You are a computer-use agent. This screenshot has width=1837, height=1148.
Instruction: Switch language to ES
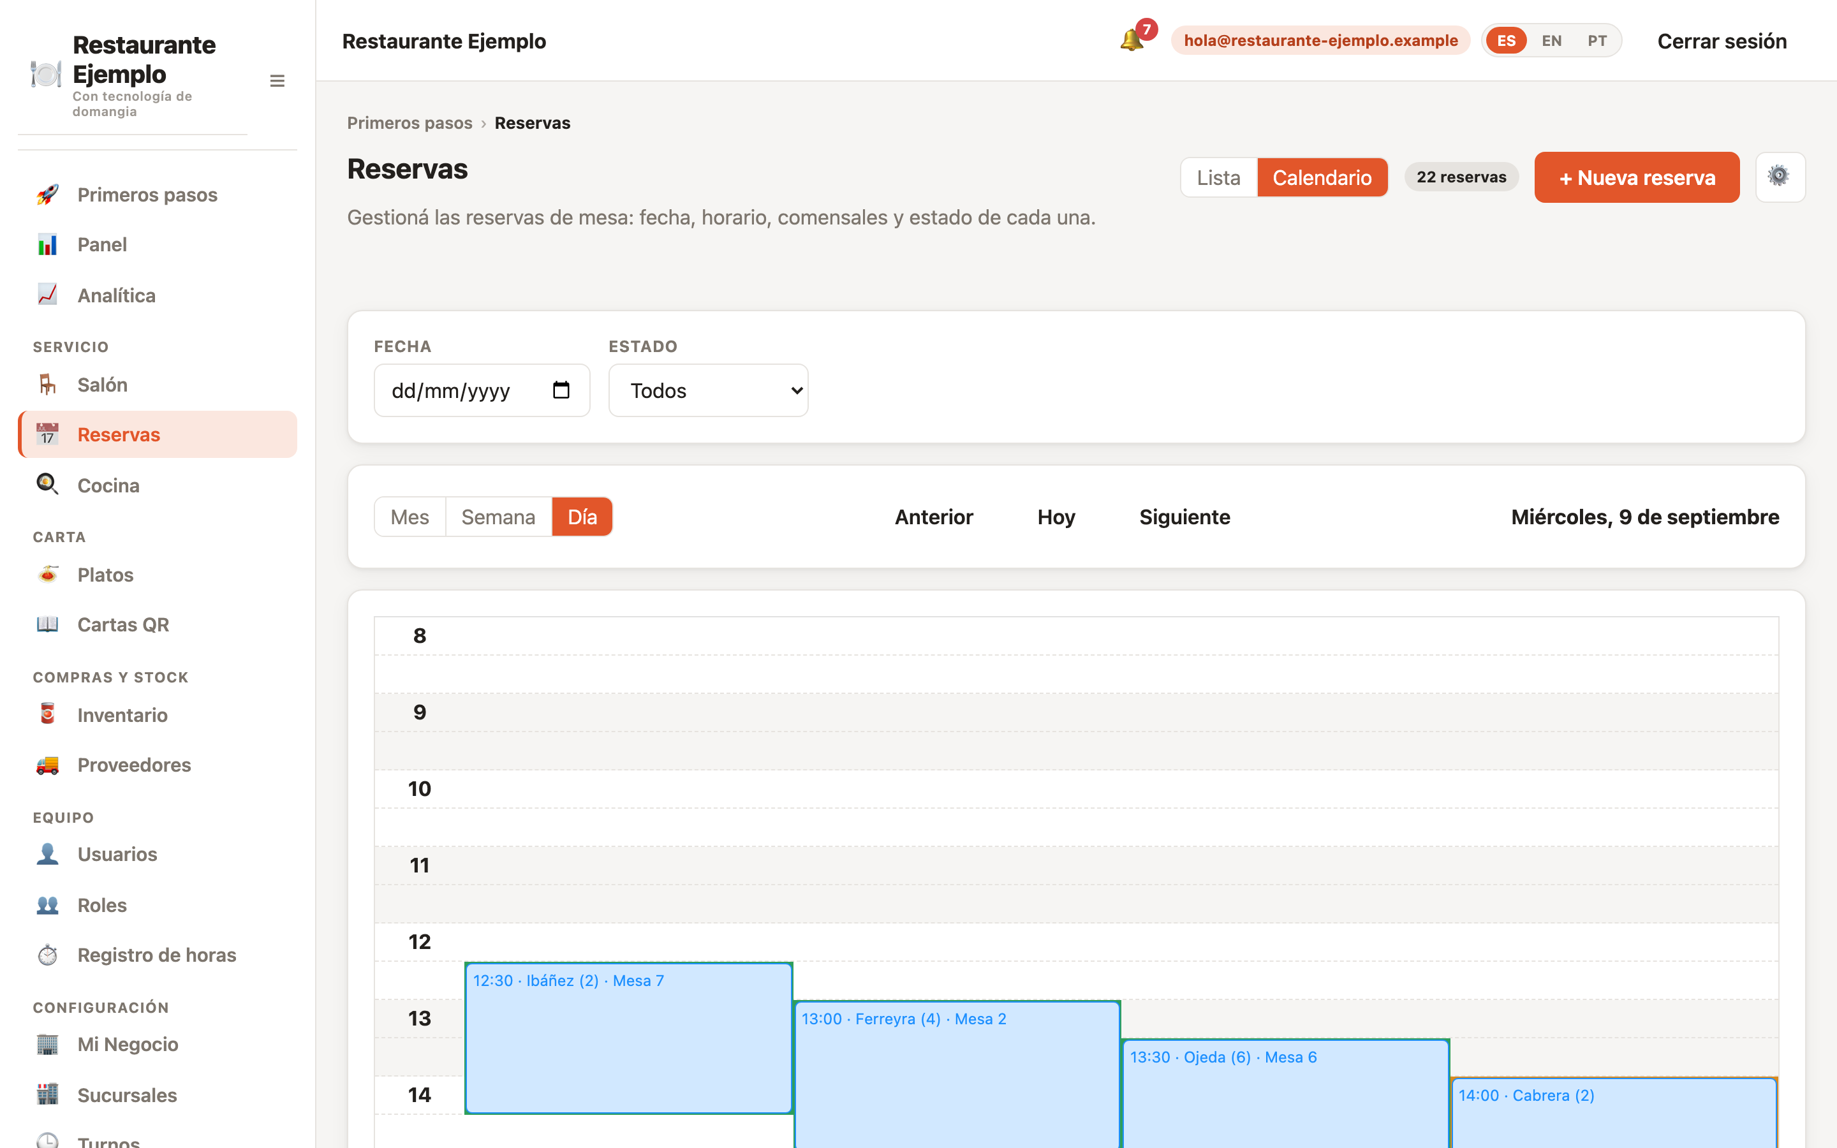(1506, 40)
